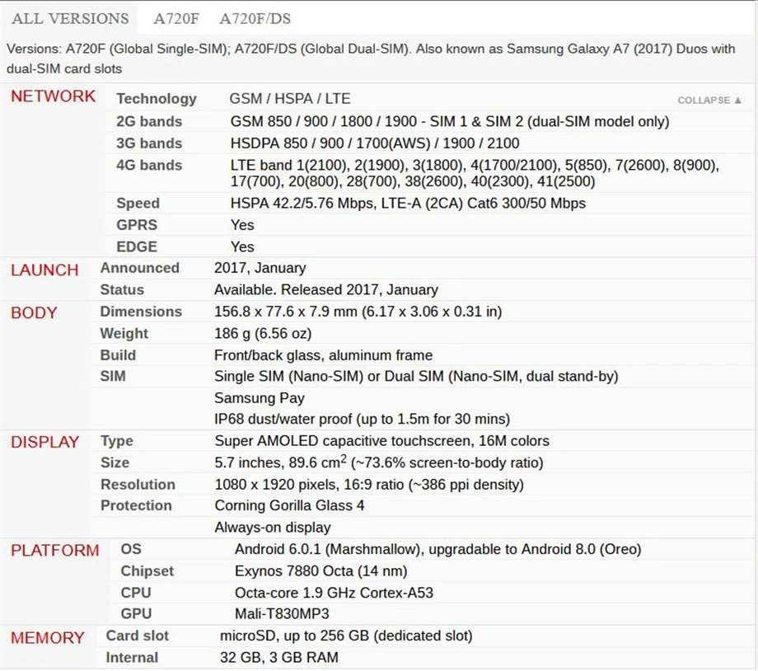Image resolution: width=758 pixels, height=671 pixels.
Task: Select the '156.8 x 77.6 x 7.9 mm' value
Action: click(x=358, y=312)
